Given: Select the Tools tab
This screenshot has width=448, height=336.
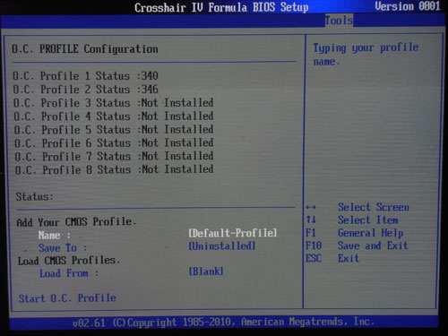Looking at the screenshot, I should tap(339, 21).
